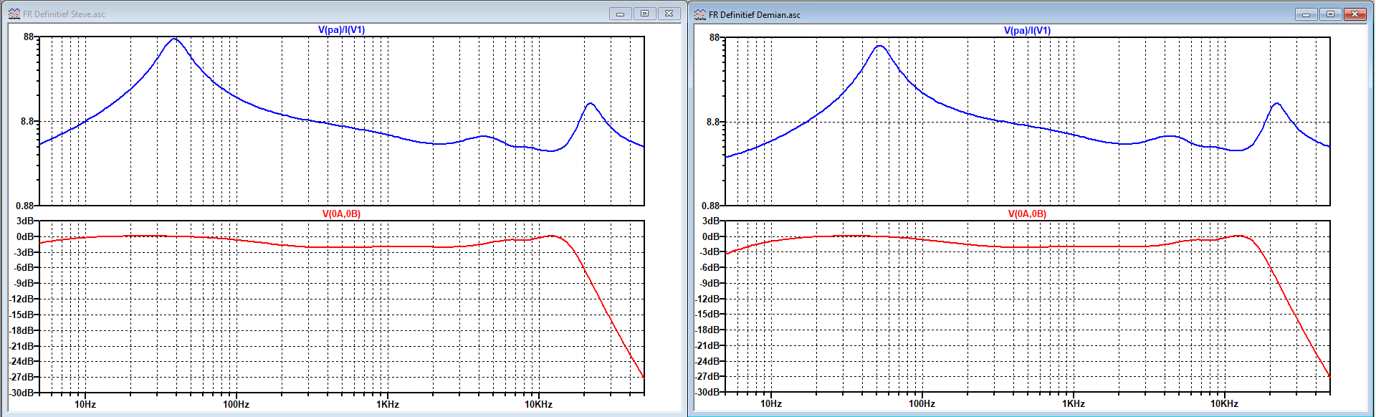Click the 1KHz frequency label in Demian window
The height and width of the screenshot is (417, 1376).
point(1074,403)
